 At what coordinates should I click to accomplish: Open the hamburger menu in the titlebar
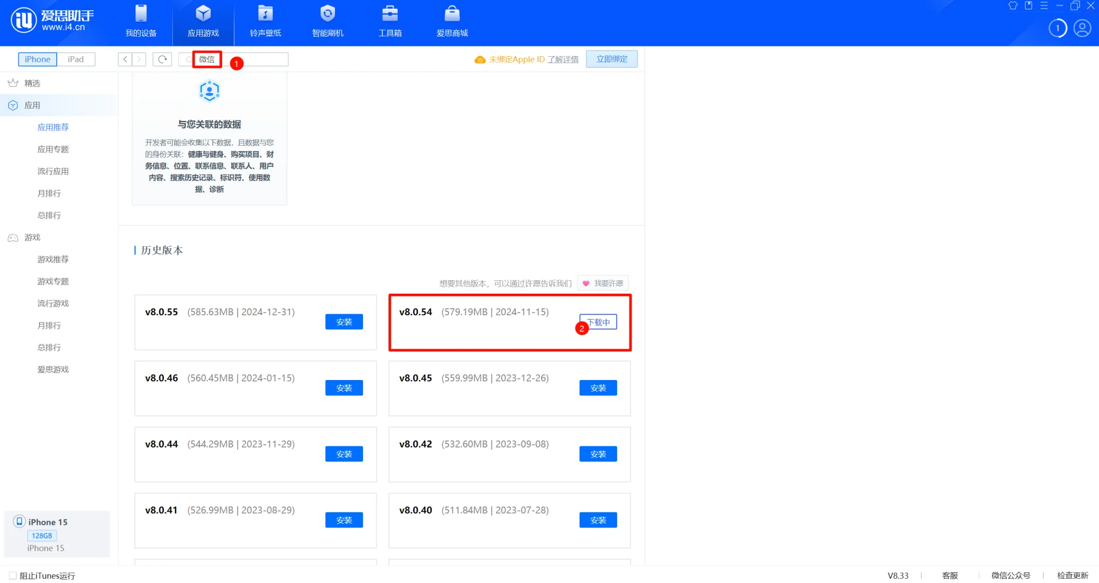click(x=1044, y=6)
